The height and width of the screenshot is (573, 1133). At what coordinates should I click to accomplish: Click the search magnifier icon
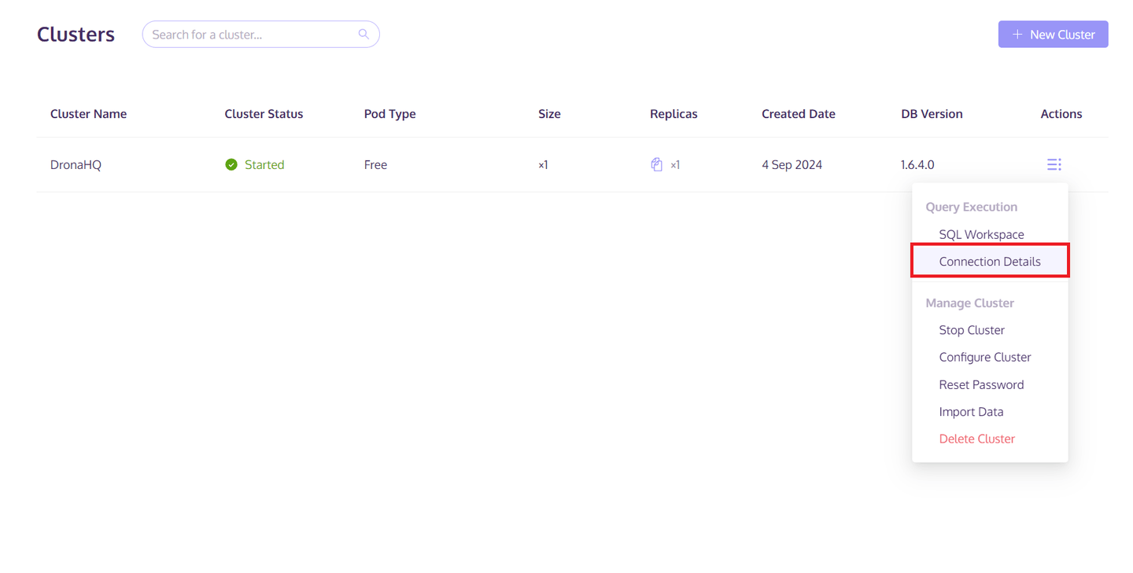(x=364, y=34)
